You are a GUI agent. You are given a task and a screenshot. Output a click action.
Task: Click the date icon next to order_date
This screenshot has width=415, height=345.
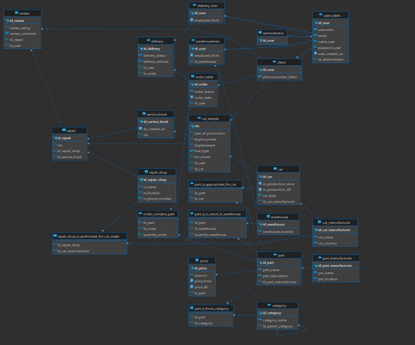pos(192,98)
